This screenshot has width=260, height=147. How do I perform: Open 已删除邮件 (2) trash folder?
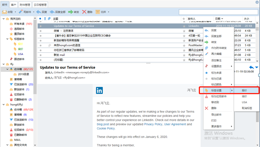click(21, 99)
